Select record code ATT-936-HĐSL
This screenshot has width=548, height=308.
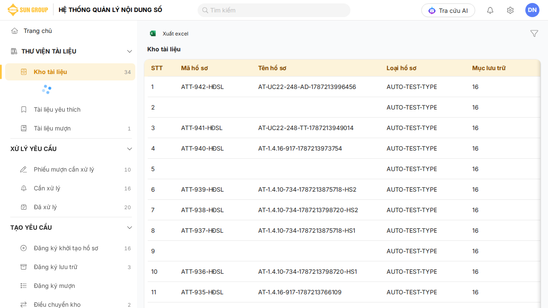point(203,272)
